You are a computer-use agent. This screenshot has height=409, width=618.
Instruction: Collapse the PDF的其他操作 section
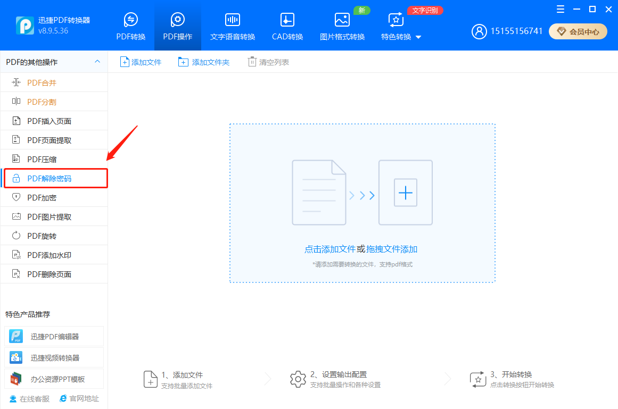tap(97, 61)
